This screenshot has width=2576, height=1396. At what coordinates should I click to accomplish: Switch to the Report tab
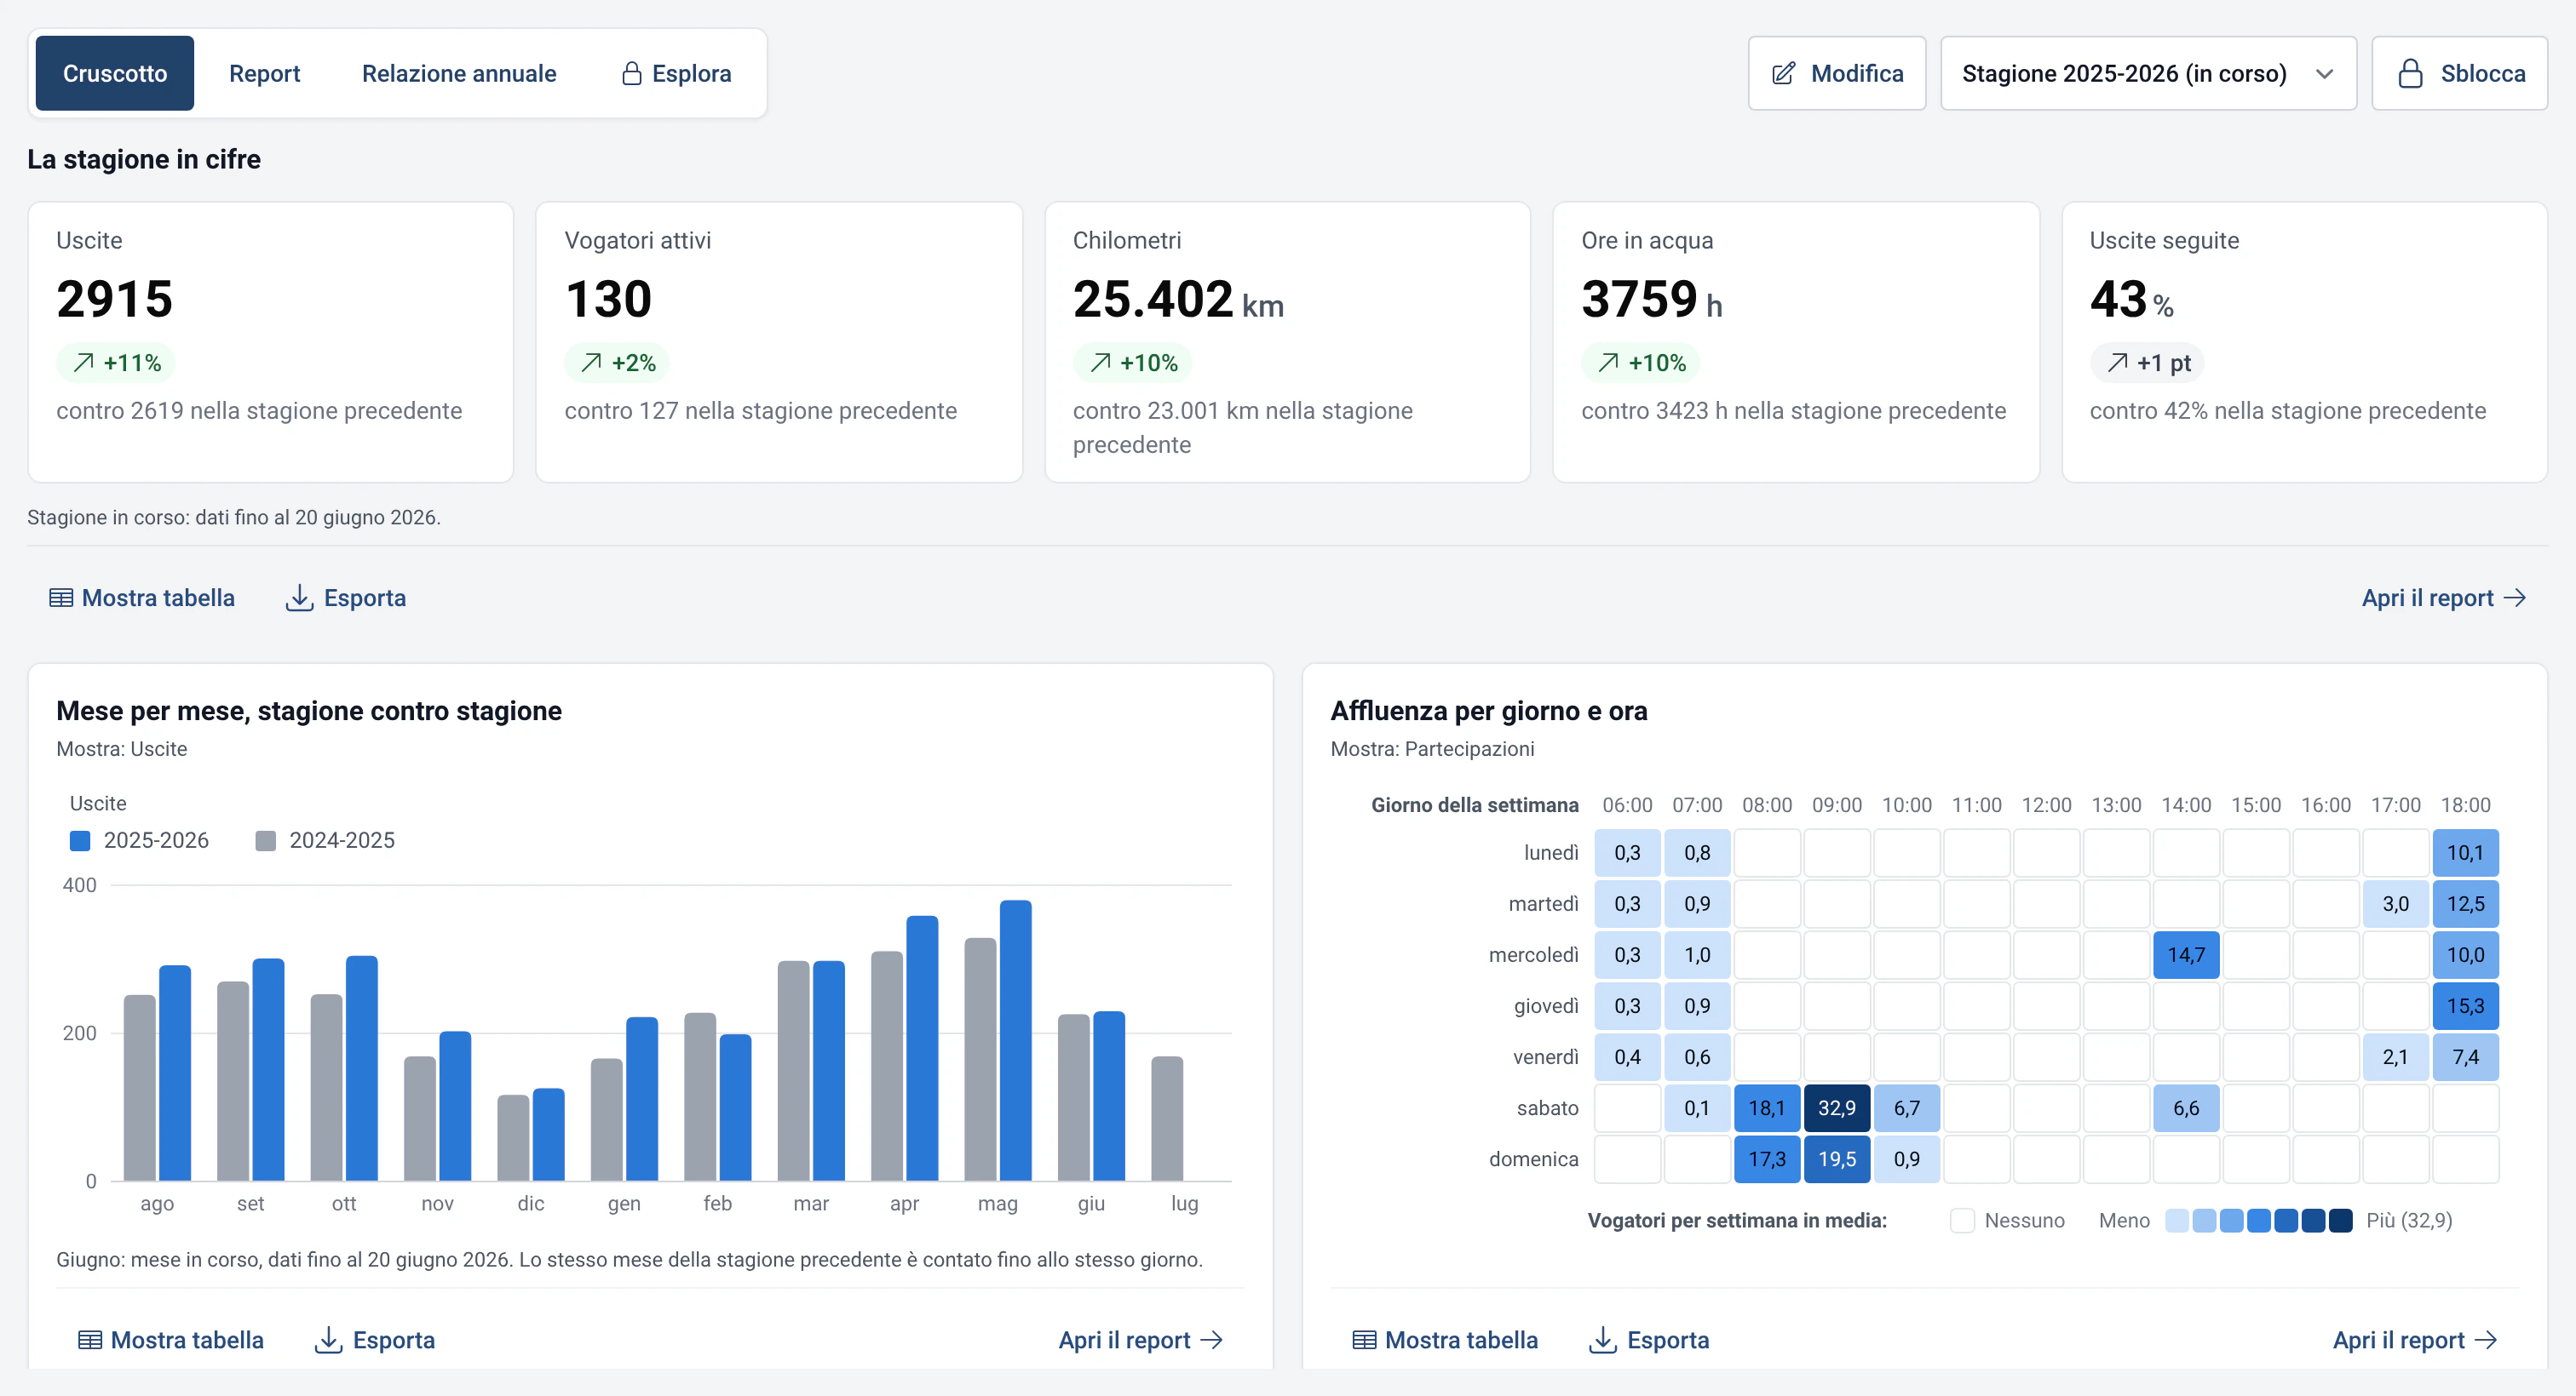pos(264,73)
